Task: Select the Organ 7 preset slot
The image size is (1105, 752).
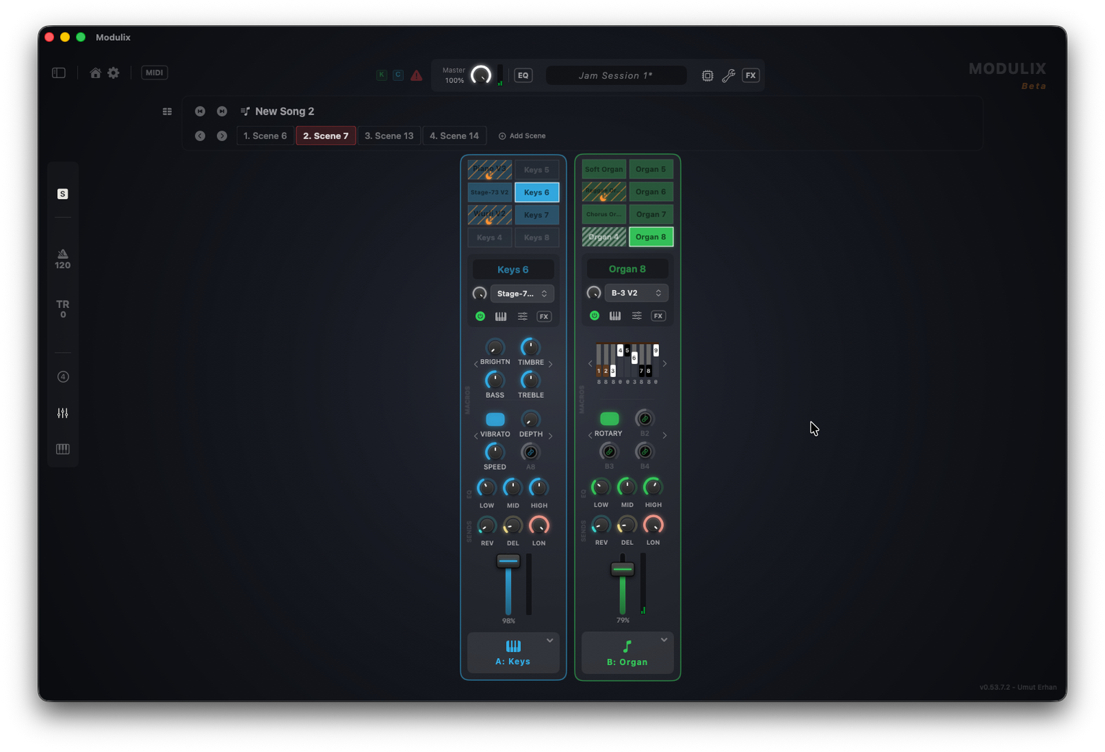Action: (651, 214)
